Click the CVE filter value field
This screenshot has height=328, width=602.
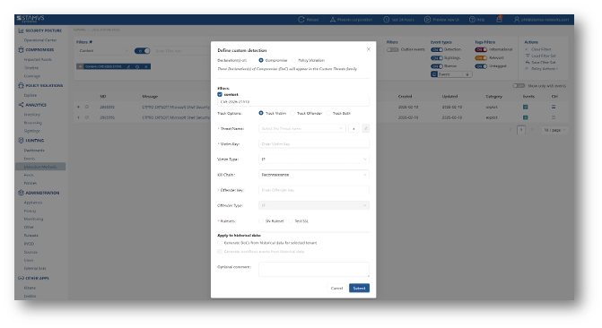point(293,102)
